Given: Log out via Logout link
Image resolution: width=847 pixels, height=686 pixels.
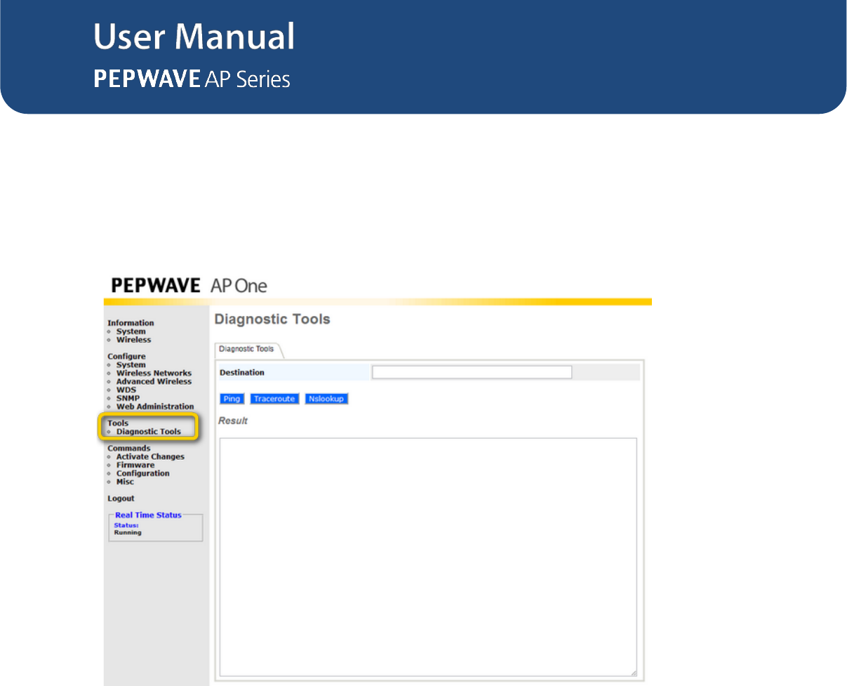Looking at the screenshot, I should (x=121, y=499).
